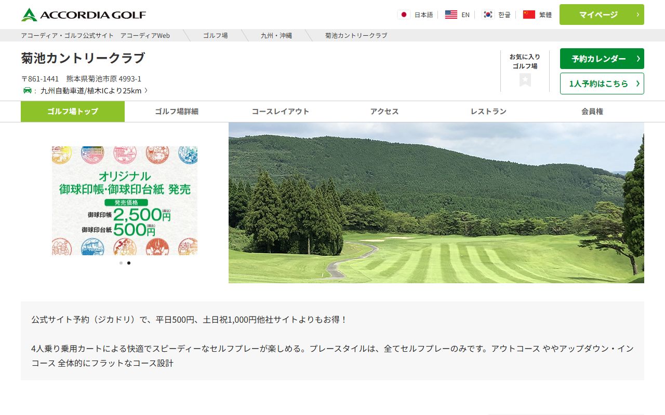Viewport: 665px width, 415px height.
Task: Select the active black carousel dot
Action: pyautogui.click(x=129, y=263)
